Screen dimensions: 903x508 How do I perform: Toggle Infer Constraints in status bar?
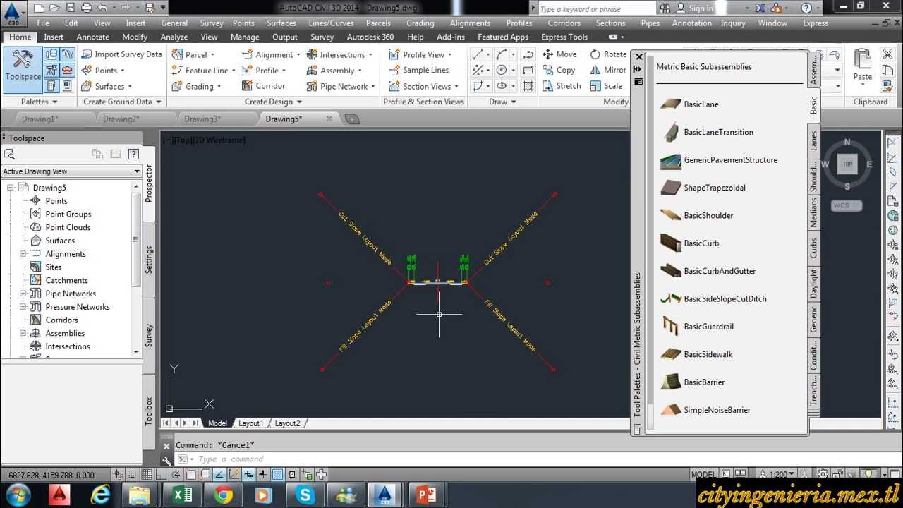pyautogui.click(x=119, y=475)
